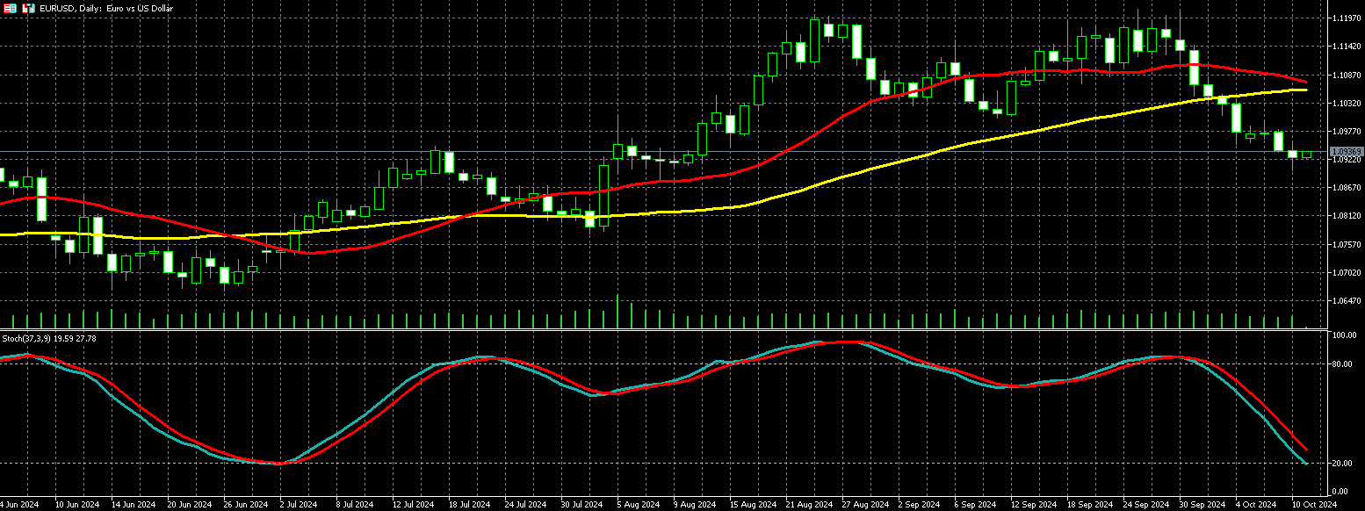Open the Depth of Market icon

(x=29, y=8)
